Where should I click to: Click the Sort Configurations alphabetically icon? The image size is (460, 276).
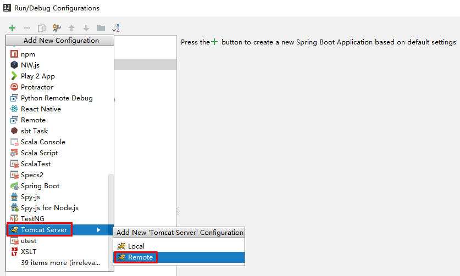(116, 28)
